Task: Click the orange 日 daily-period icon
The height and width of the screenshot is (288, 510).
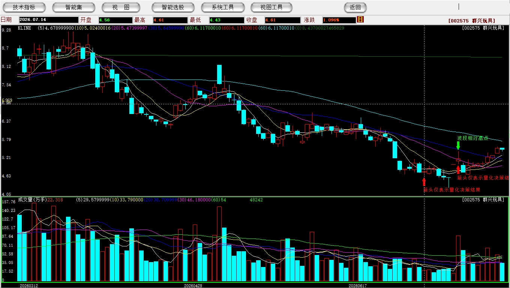Action: (x=360, y=19)
